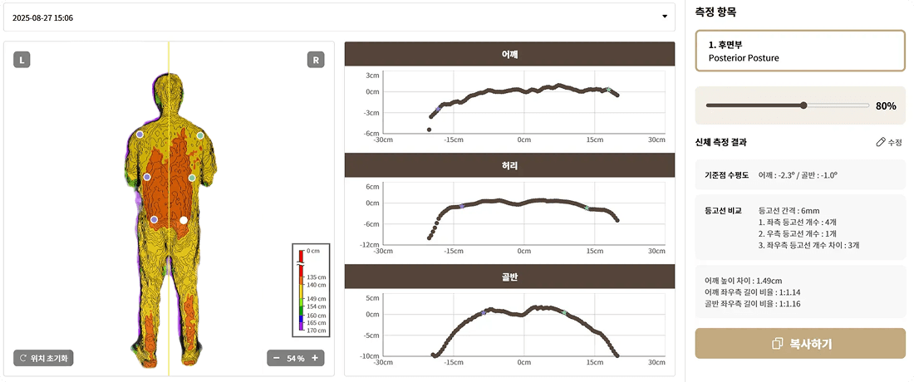Click the 골반 chart header

[x=509, y=276]
